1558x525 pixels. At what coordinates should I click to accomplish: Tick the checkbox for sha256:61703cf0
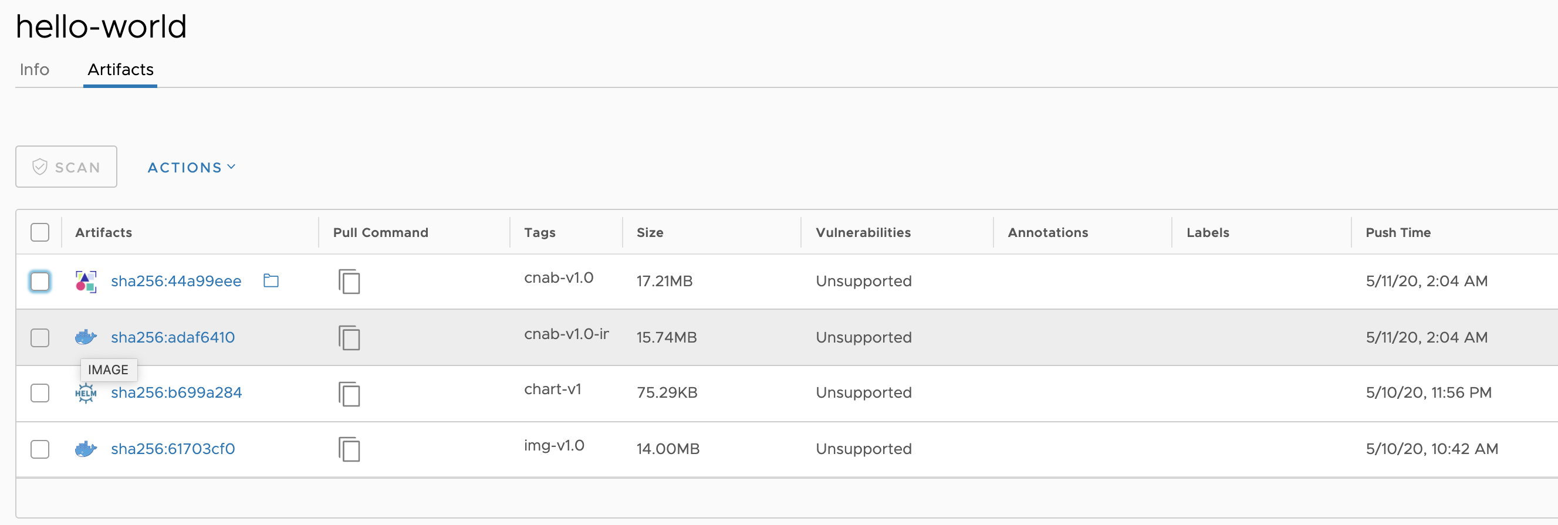pyautogui.click(x=40, y=449)
